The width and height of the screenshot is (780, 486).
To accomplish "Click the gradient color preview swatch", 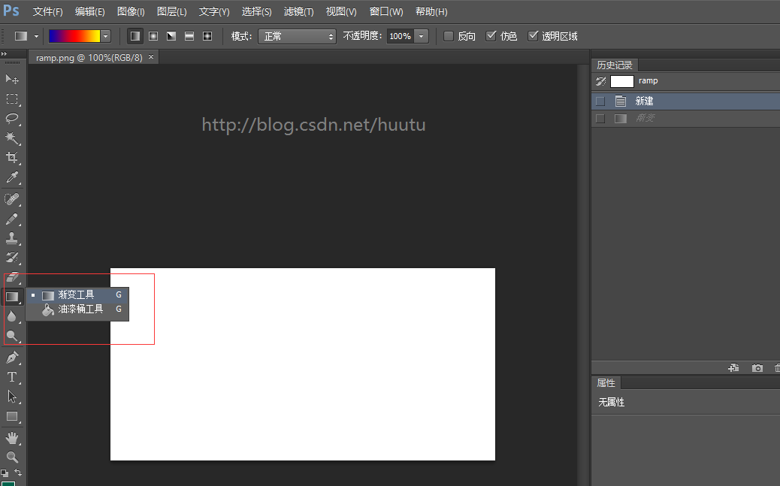I will 74,36.
